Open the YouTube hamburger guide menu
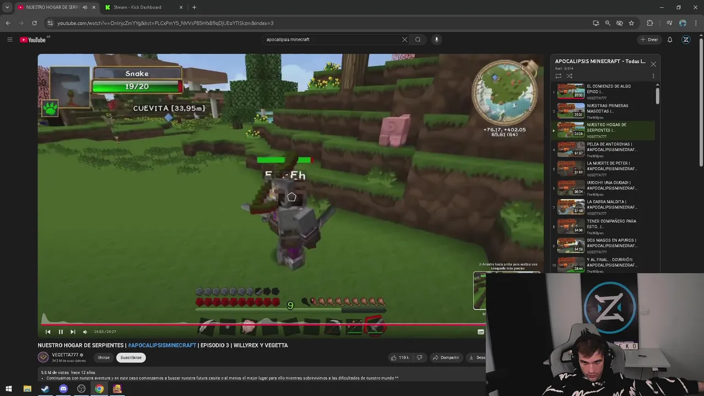704x396 pixels. pos(9,40)
